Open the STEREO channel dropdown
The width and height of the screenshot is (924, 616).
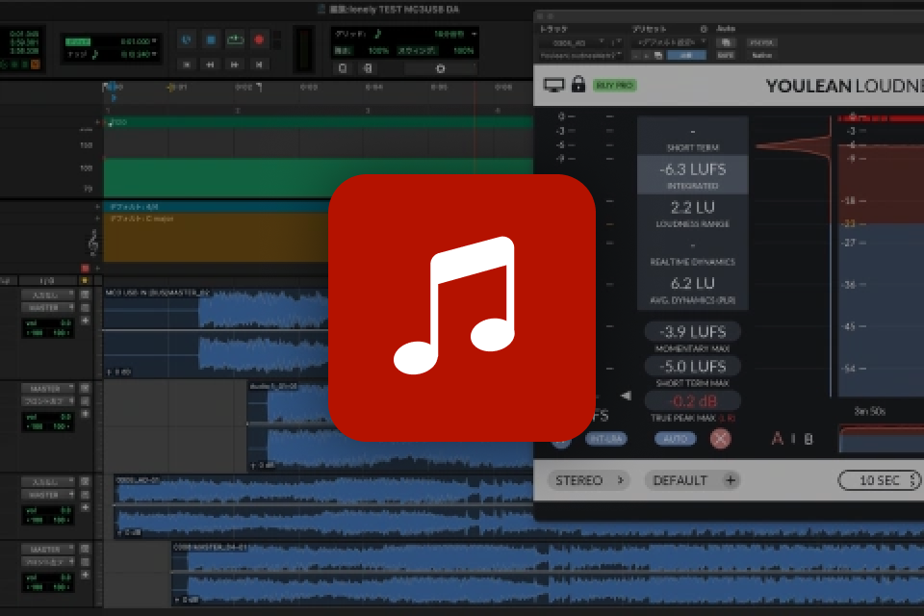(x=589, y=480)
